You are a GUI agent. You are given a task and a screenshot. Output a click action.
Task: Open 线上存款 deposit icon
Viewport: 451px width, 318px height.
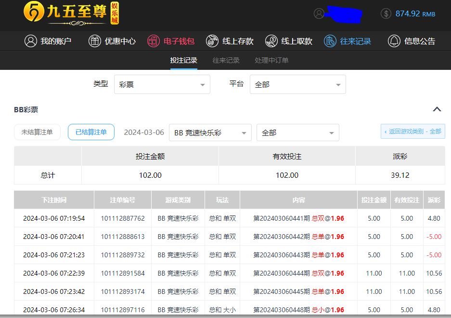coord(212,41)
